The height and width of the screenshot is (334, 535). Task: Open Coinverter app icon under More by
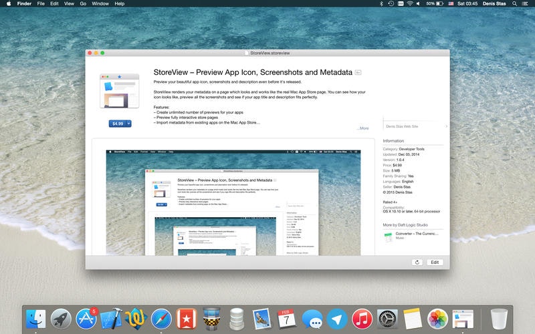389,237
